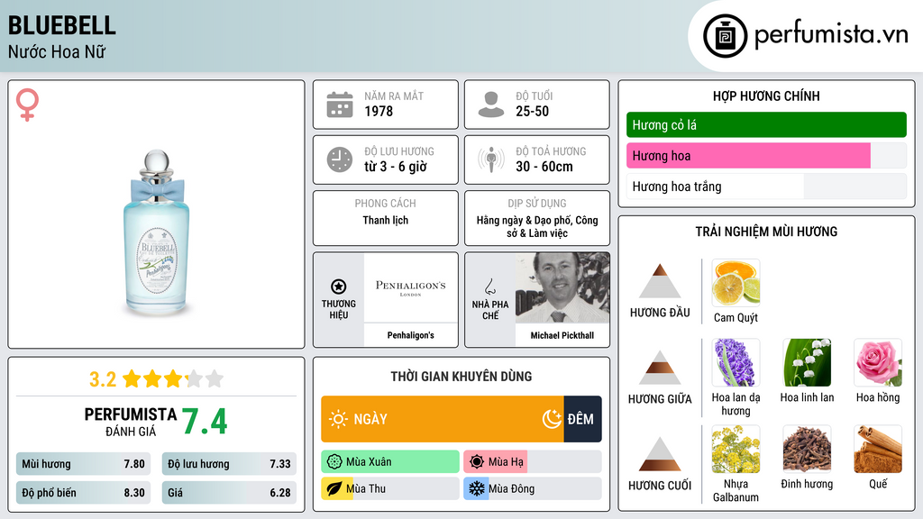923x519 pixels.
Task: Click the BLUEBELL title heading
Action: click(x=62, y=25)
